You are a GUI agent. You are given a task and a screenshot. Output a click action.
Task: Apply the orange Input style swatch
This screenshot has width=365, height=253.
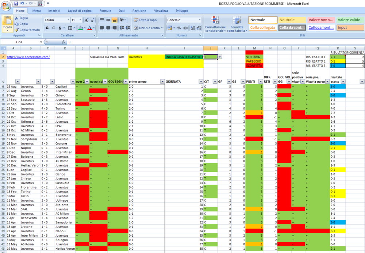click(350, 28)
